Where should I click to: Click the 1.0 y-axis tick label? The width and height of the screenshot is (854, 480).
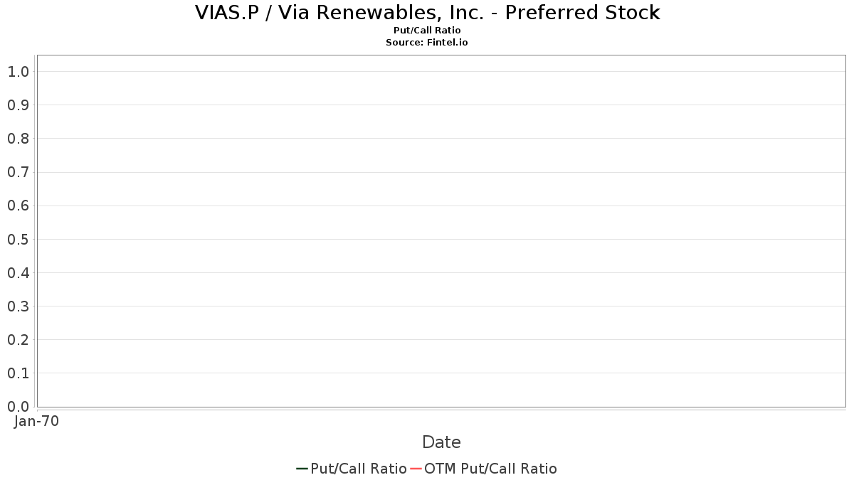pos(18,72)
